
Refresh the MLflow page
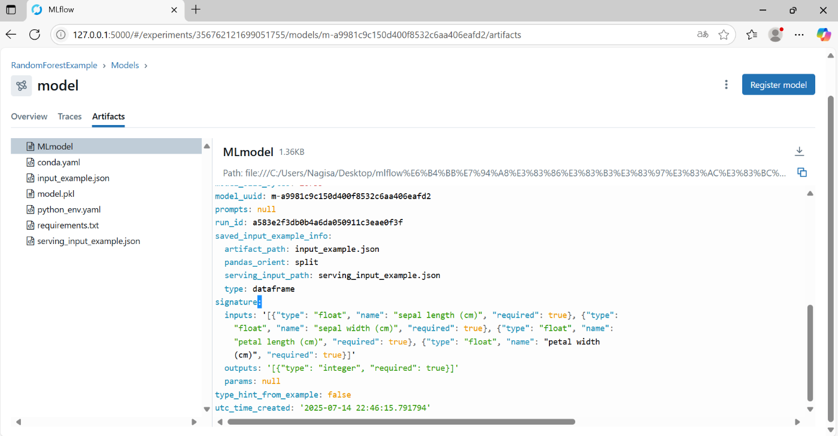(x=35, y=35)
